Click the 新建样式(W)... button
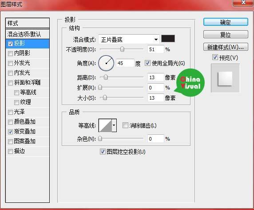Image resolution: width=254 pixels, height=210 pixels. (x=226, y=47)
